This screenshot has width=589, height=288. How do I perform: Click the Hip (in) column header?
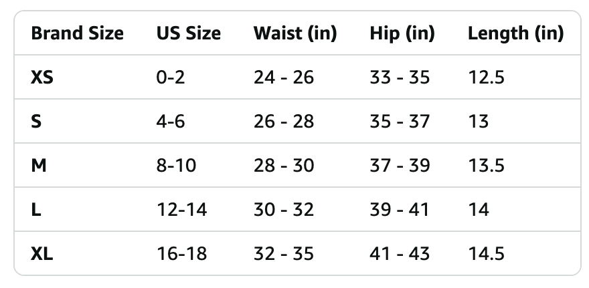point(402,33)
